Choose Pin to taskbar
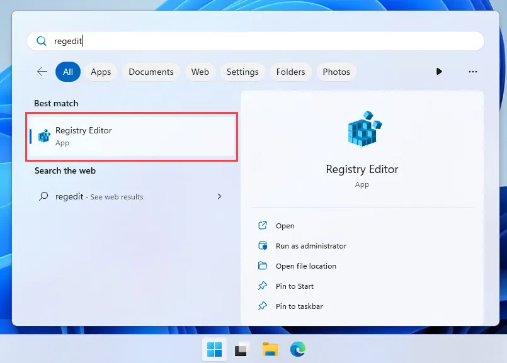The width and height of the screenshot is (507, 363). point(299,306)
